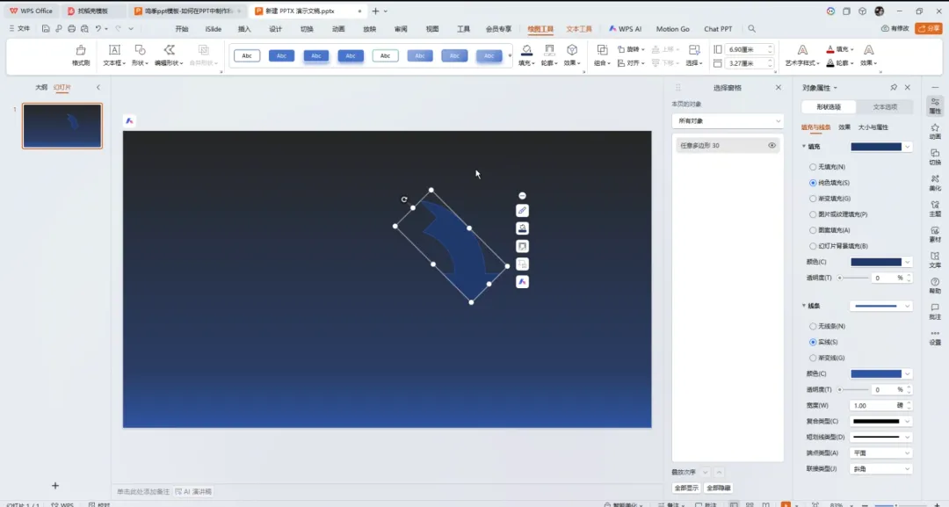Click the fill transparency (透明度) slider
The height and width of the screenshot is (507, 949).
click(853, 278)
